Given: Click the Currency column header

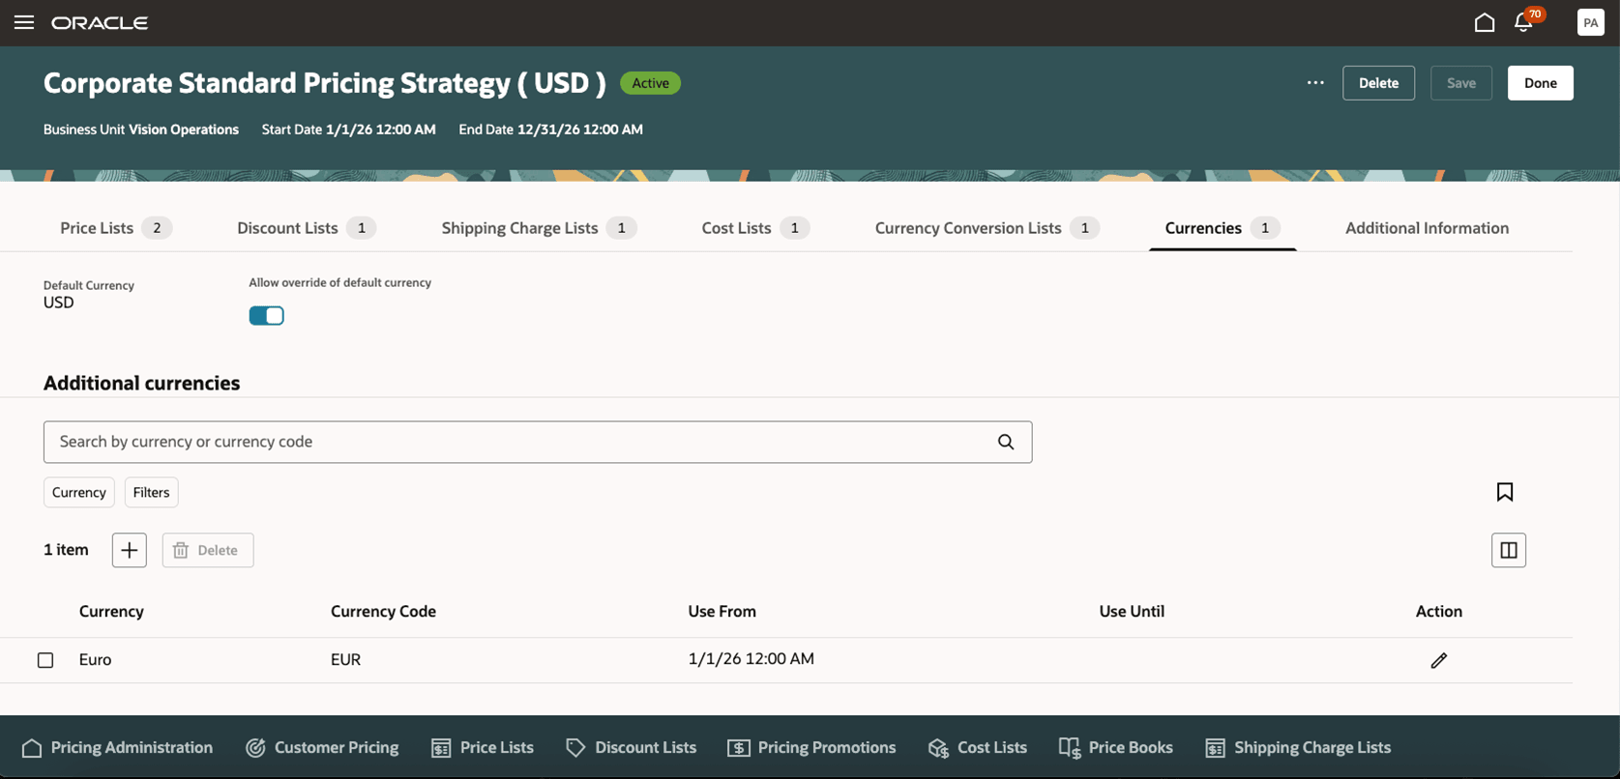Looking at the screenshot, I should tap(111, 612).
